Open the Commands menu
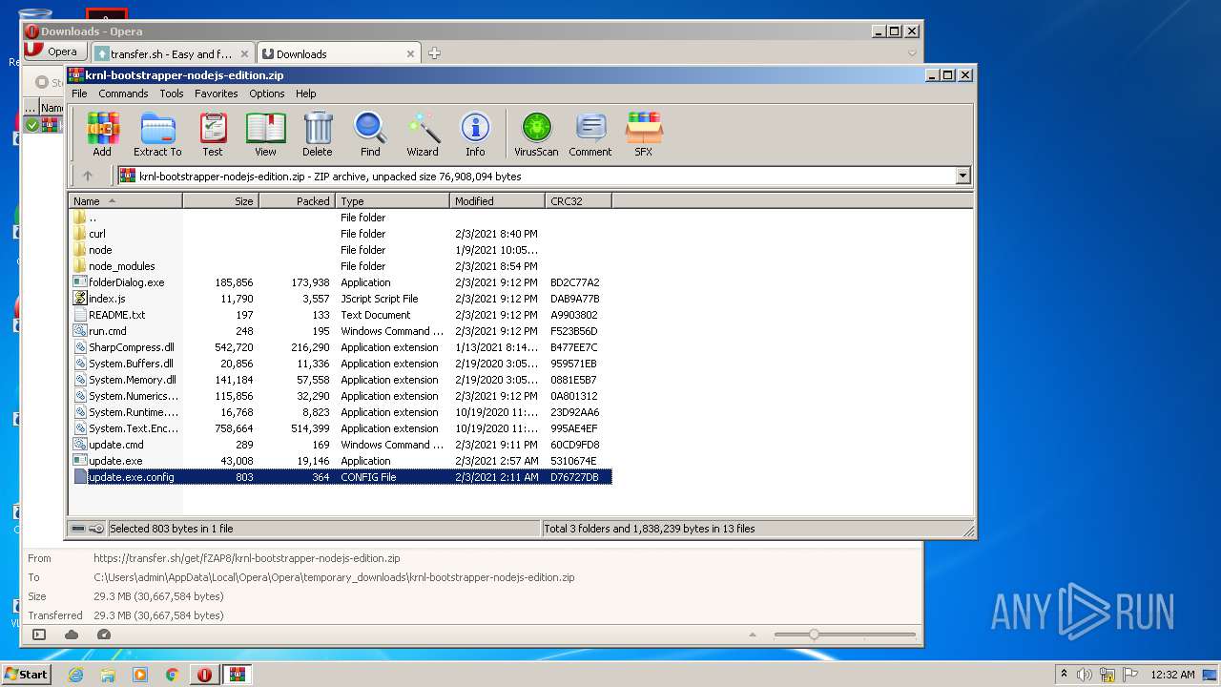This screenshot has width=1221, height=687. tap(123, 94)
